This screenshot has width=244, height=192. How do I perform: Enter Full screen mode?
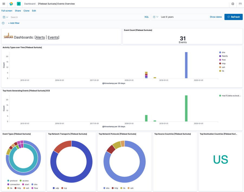pyautogui.click(x=7, y=11)
